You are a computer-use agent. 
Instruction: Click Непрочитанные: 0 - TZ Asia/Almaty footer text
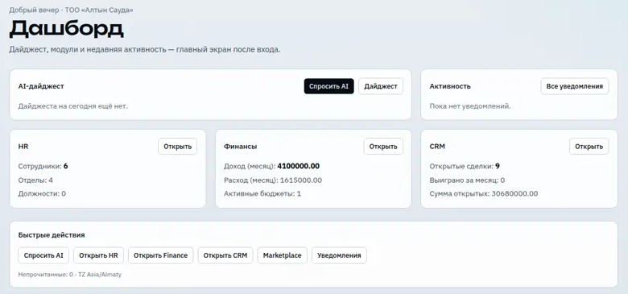pos(70,275)
